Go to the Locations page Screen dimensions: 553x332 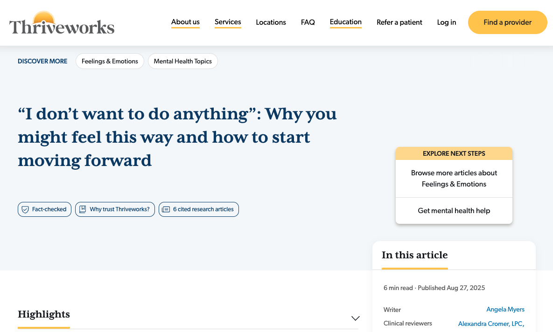pos(271,22)
